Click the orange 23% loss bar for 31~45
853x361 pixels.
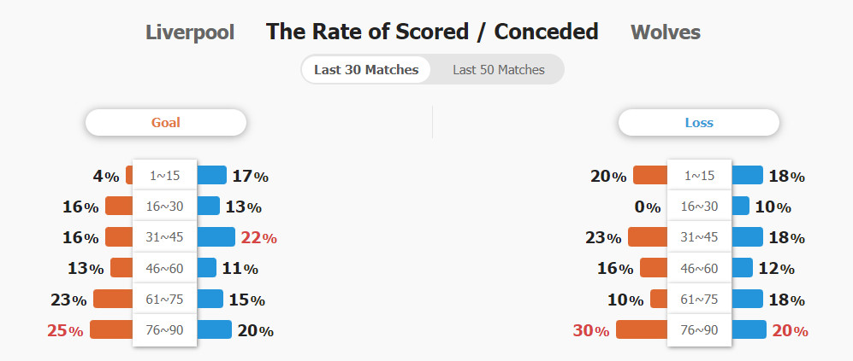point(648,237)
